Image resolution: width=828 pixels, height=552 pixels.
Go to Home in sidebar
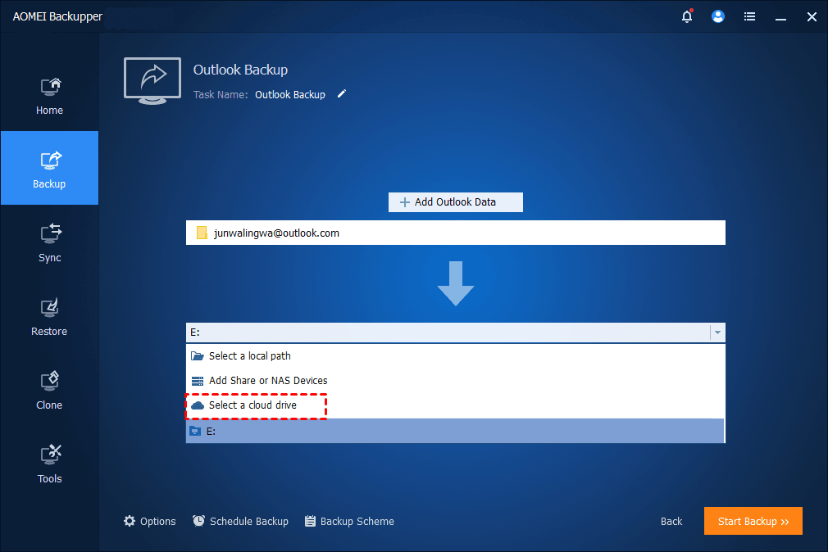[x=49, y=95]
